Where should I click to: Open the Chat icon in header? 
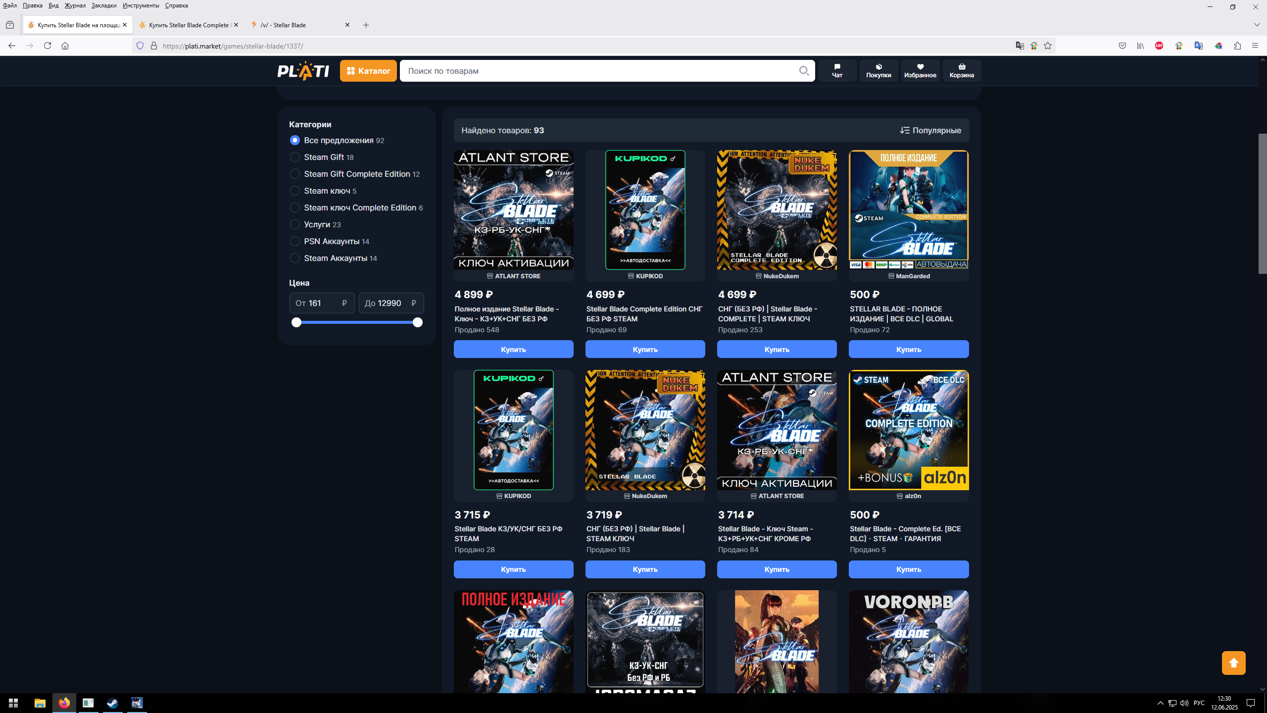837,71
